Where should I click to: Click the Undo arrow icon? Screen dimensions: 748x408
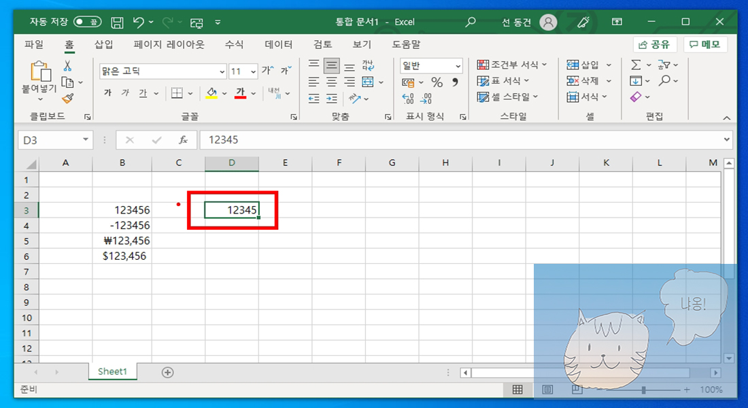tap(138, 22)
